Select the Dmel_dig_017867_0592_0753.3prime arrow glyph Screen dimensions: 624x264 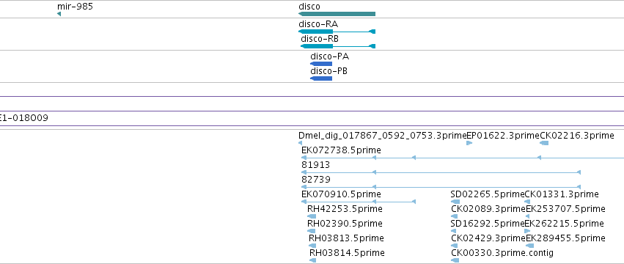301,143
